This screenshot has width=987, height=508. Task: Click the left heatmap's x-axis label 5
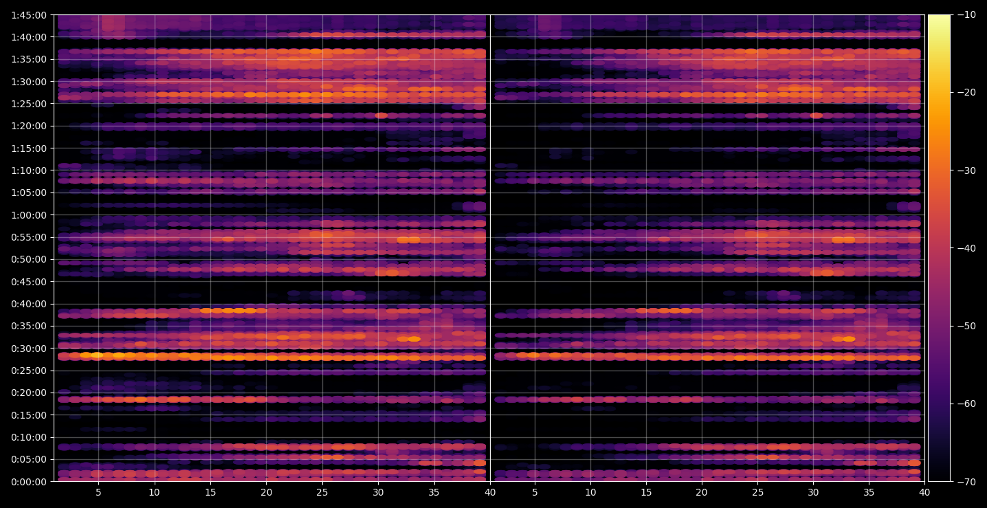tap(98, 493)
